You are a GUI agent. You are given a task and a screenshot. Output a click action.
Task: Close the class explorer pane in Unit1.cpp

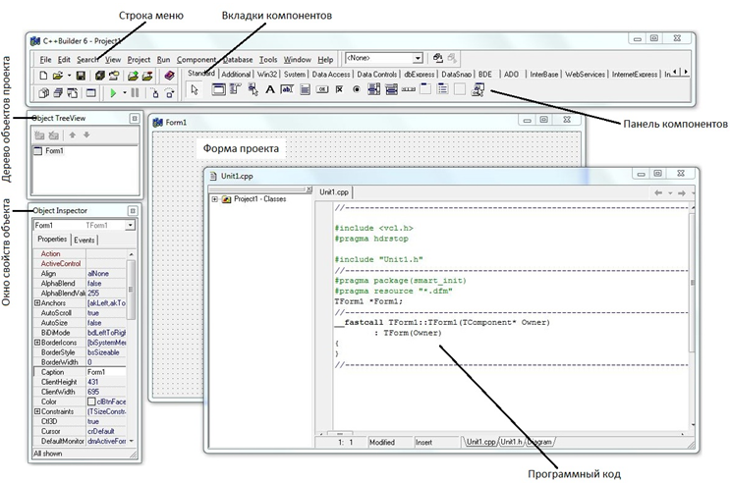[x=309, y=189]
